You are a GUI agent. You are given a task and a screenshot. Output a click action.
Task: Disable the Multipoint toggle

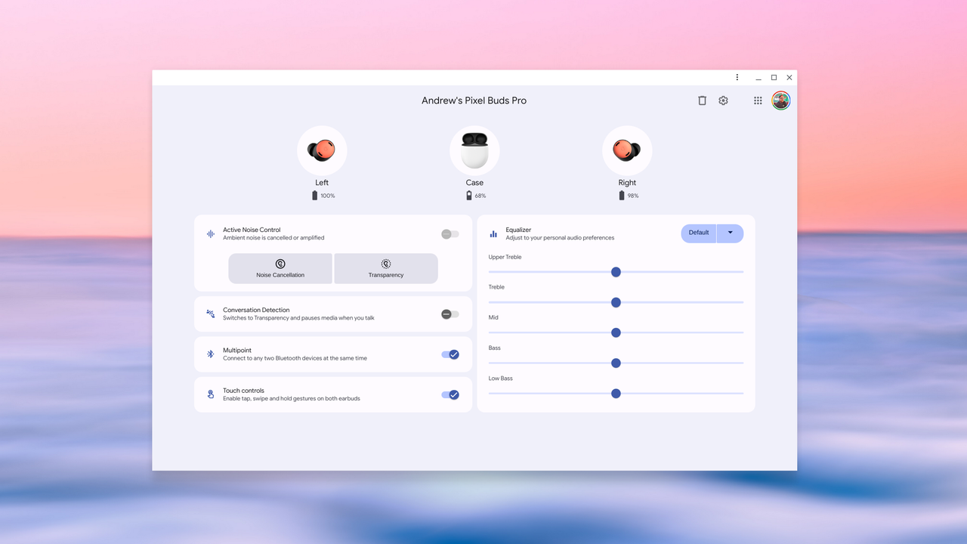[x=450, y=354]
